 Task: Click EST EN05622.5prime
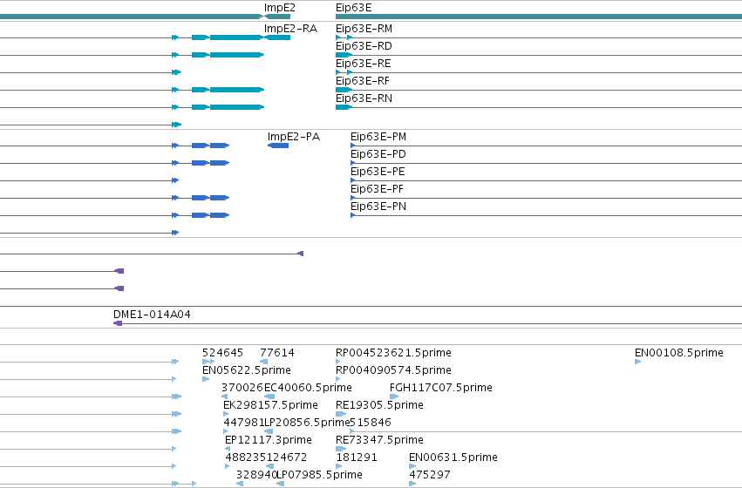coord(247,370)
